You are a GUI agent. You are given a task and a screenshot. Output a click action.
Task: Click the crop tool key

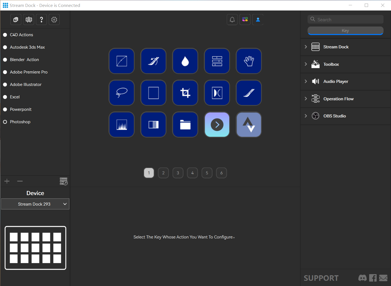pos(185,93)
